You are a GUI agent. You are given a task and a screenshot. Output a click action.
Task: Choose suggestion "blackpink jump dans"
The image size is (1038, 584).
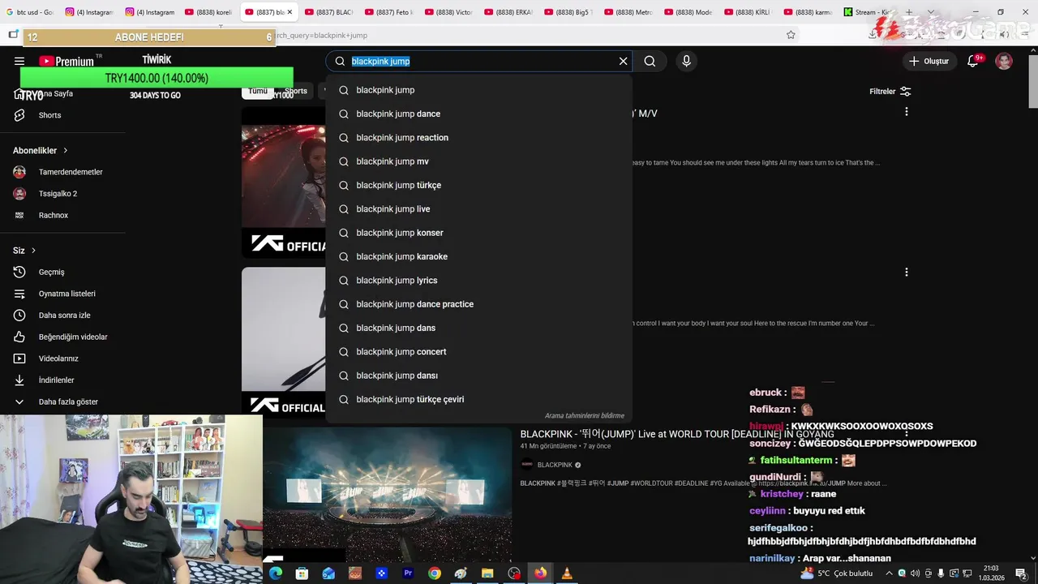[x=479, y=328]
